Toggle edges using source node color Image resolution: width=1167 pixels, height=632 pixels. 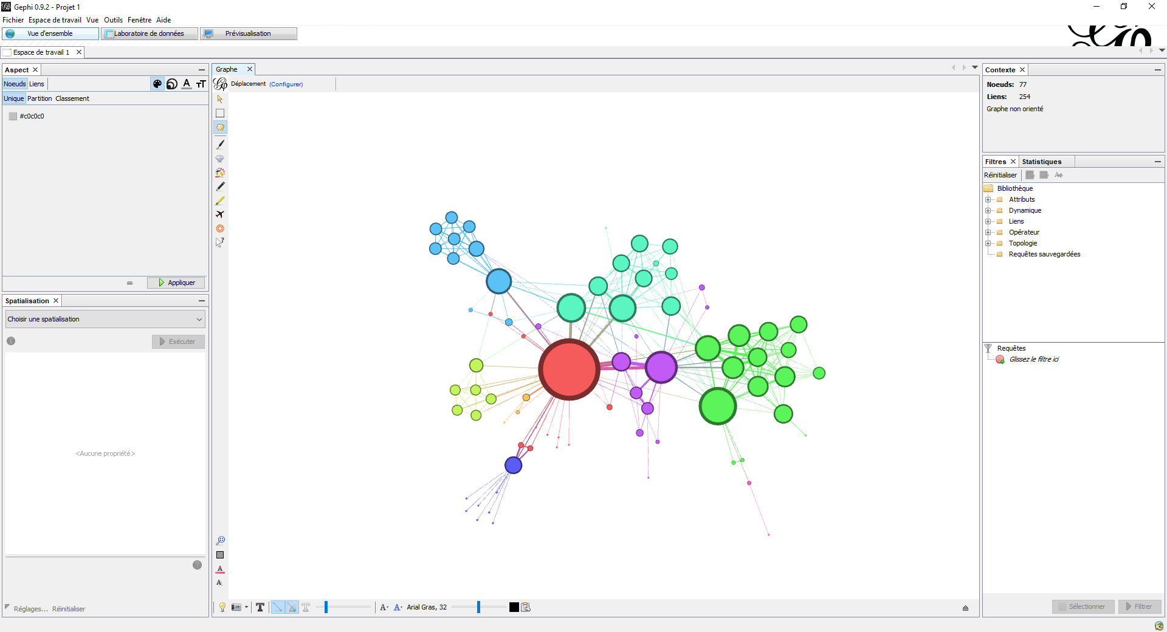[x=292, y=607]
